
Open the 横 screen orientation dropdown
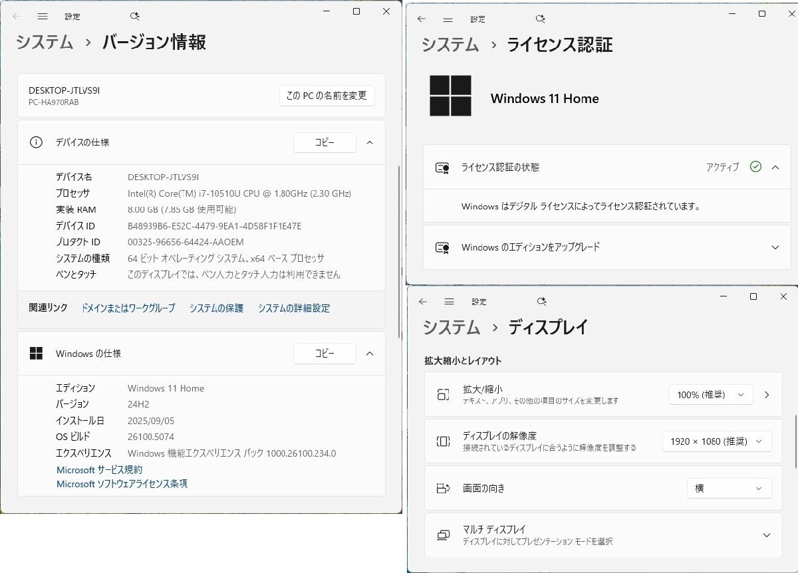pos(729,488)
